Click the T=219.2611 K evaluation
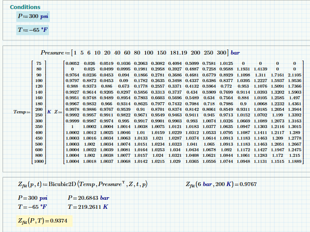 tap(88, 206)
